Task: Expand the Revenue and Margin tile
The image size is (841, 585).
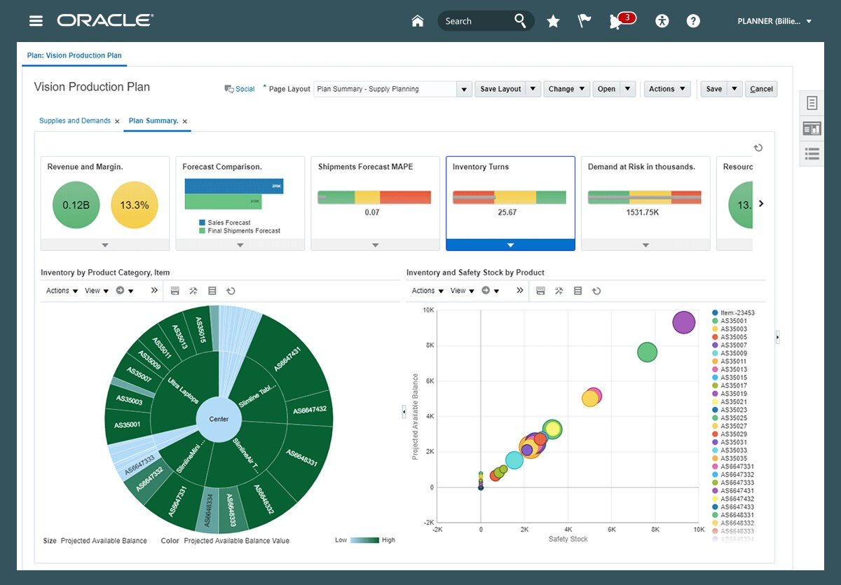Action: coord(105,245)
